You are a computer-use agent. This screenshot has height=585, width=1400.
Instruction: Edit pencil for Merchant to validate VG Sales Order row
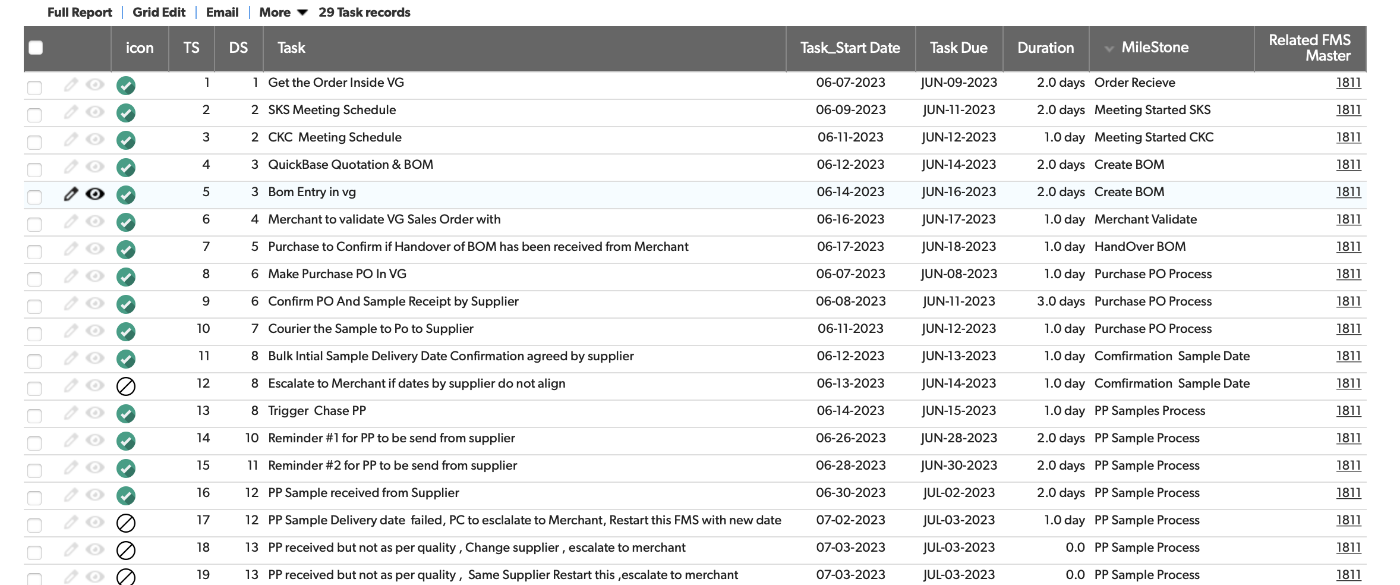click(71, 221)
